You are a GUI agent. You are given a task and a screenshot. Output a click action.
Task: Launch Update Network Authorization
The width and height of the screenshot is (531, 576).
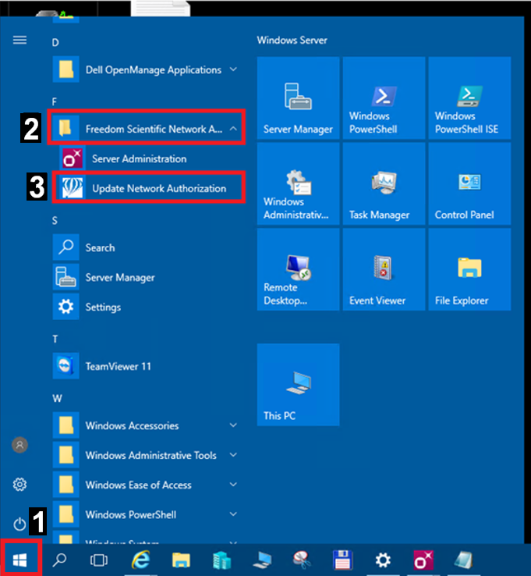(149, 188)
